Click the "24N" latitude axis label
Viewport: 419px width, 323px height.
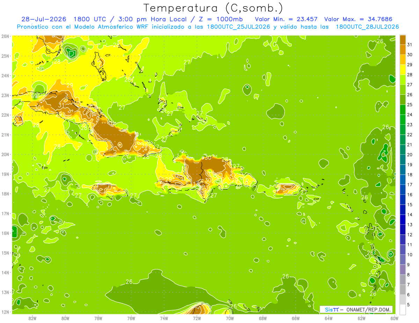point(5,76)
